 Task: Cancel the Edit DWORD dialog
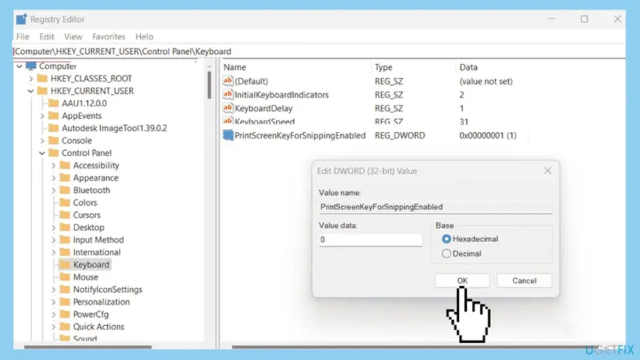(x=524, y=280)
